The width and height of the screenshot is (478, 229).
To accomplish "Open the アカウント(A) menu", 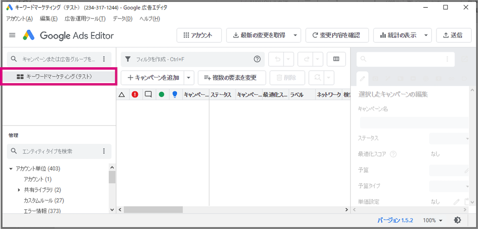I will pyautogui.click(x=20, y=19).
